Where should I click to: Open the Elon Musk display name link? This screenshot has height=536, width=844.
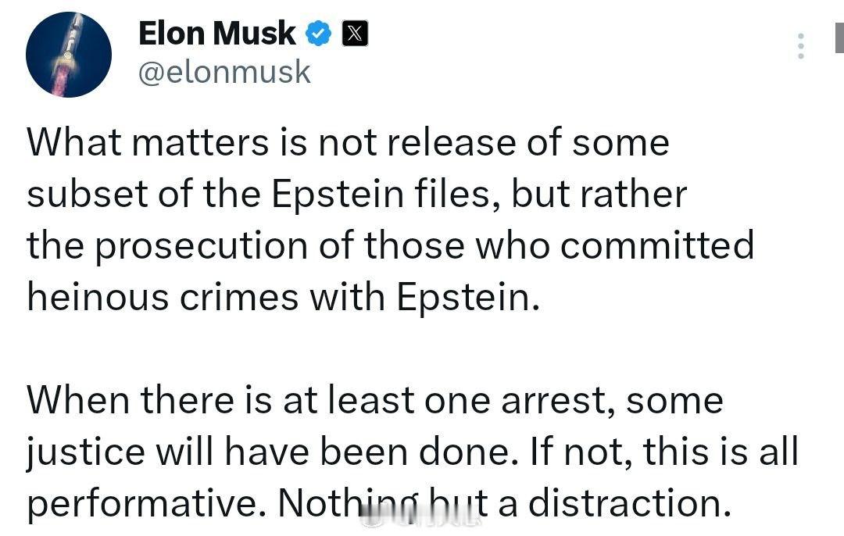[217, 34]
